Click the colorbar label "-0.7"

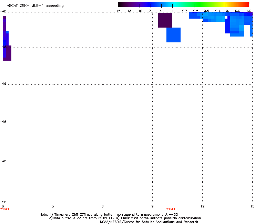(x=183, y=11)
